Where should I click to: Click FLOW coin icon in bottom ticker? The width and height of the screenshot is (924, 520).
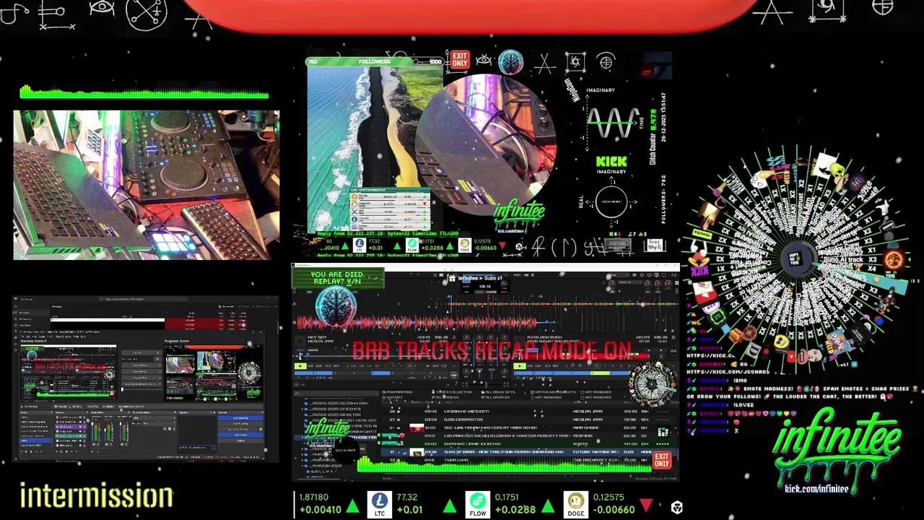(477, 500)
